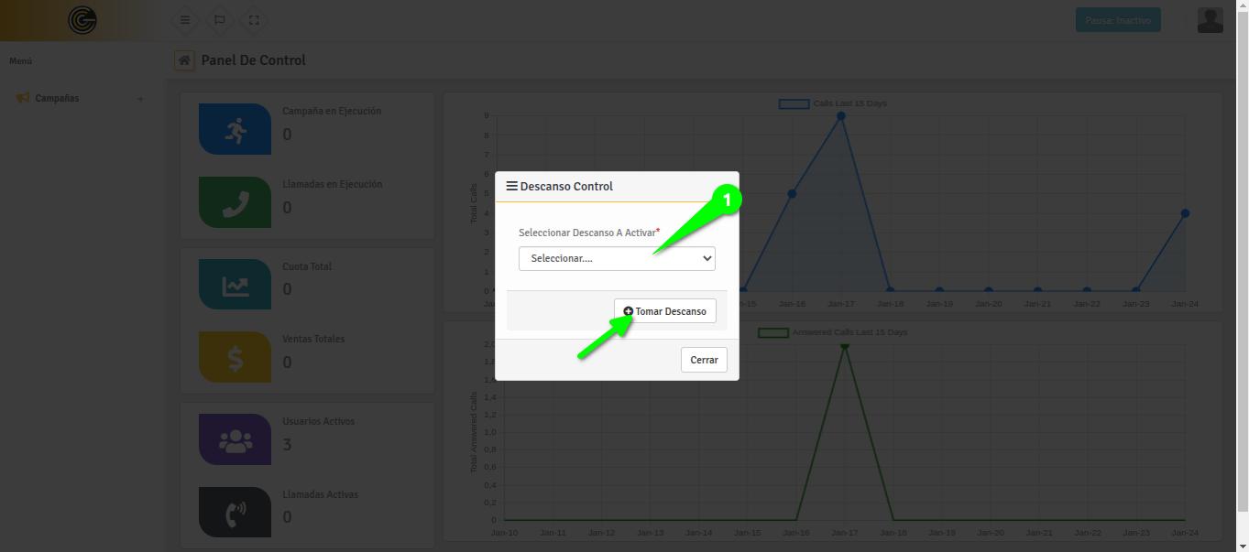Open user profile avatar menu
The height and width of the screenshot is (552, 1249).
click(x=1210, y=20)
